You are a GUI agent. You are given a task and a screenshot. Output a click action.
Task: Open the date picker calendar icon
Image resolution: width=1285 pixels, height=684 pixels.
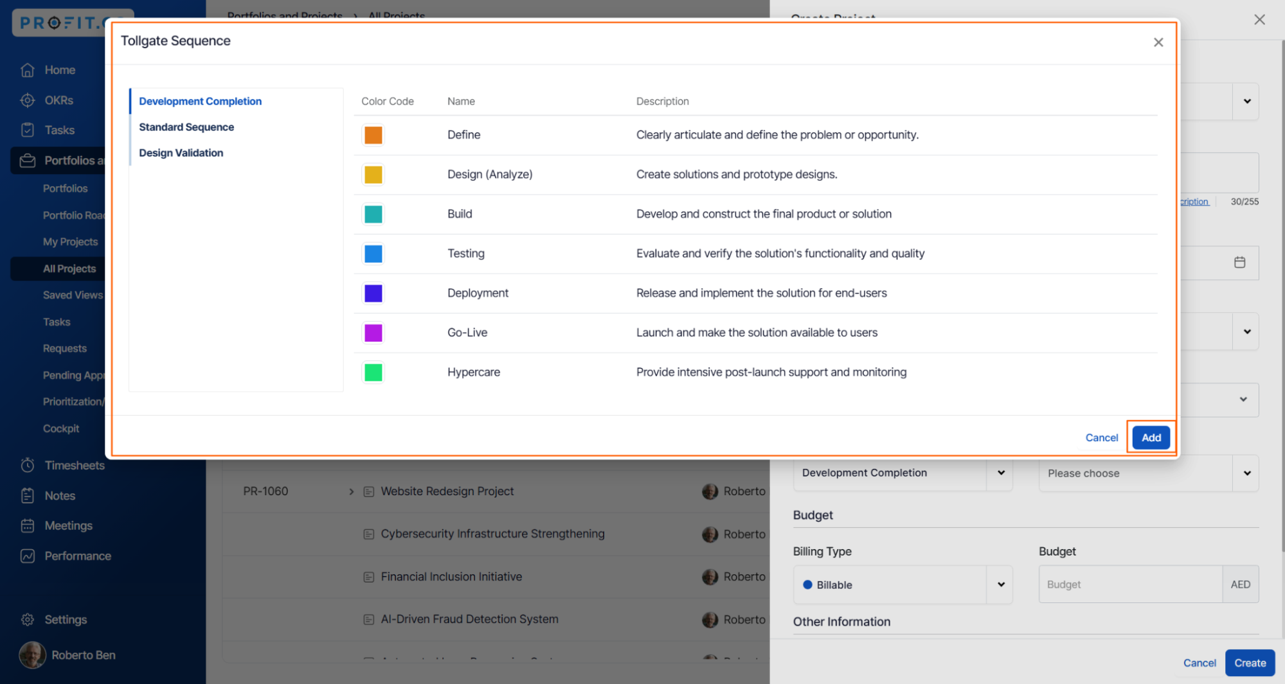pos(1239,262)
